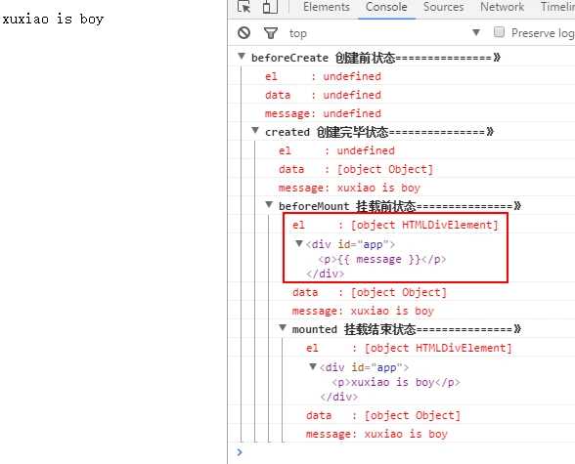Open the console filter funnel icon

point(271,33)
